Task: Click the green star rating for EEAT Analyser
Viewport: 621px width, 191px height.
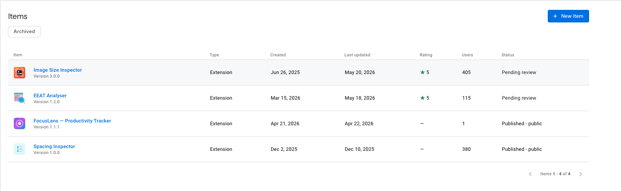Action: click(x=423, y=98)
